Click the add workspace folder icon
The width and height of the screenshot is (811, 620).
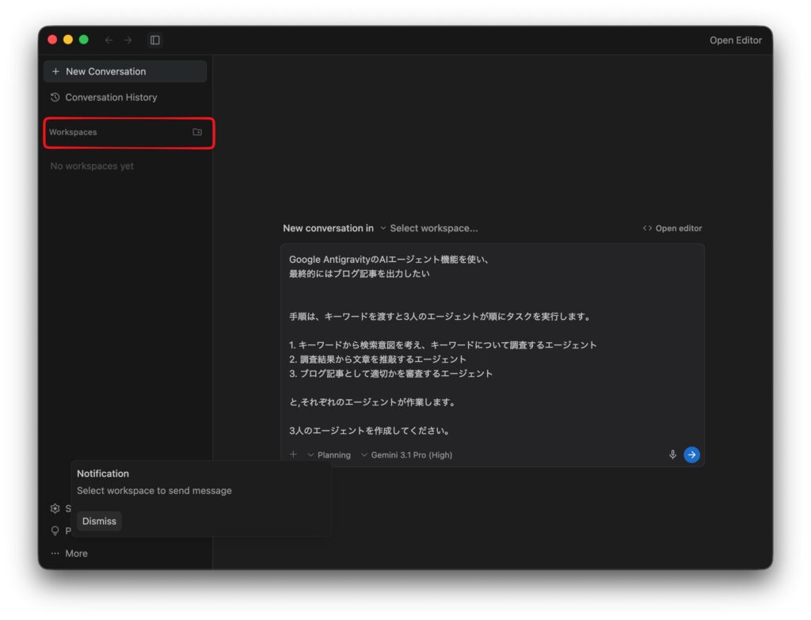(197, 132)
